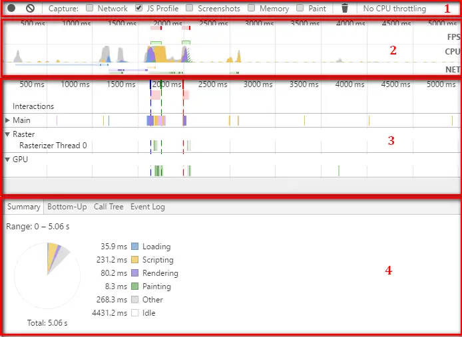462x337 pixels.
Task: Click the Rasterizer Thread 0 label
Action: coord(53,146)
